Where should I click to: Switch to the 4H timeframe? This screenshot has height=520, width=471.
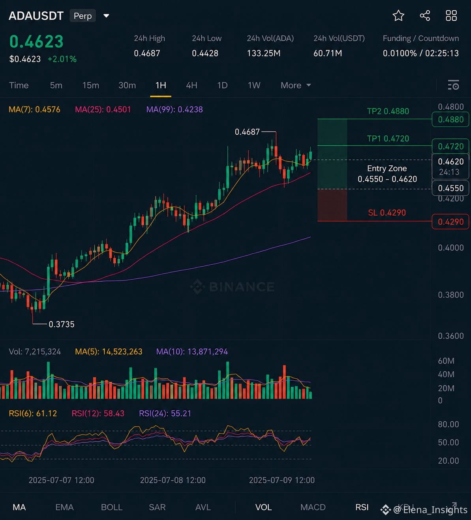point(191,85)
